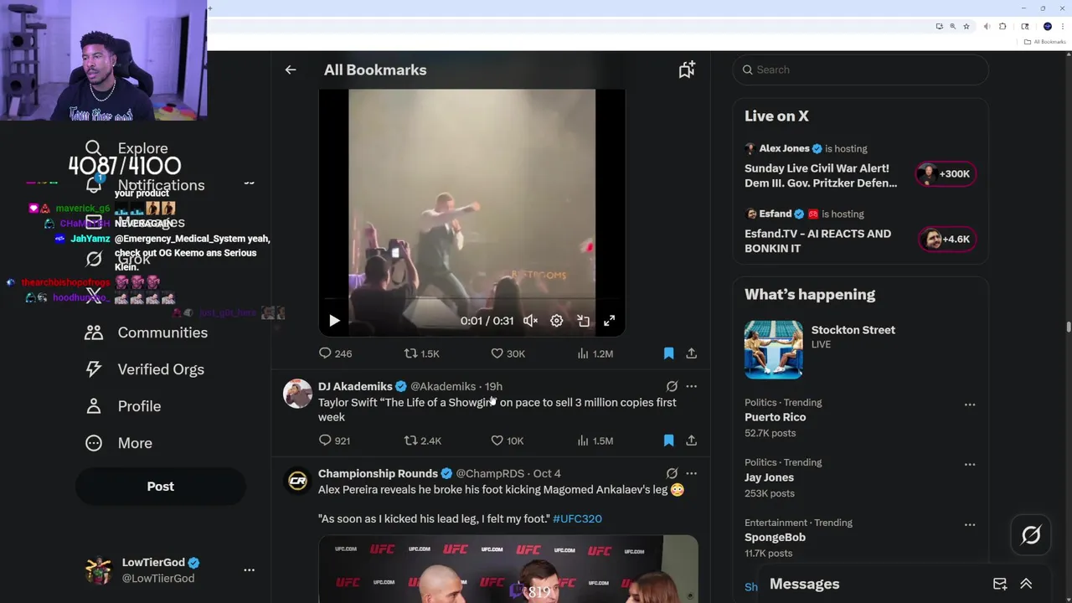Expand the Messages drawer with double chevron
The height and width of the screenshot is (603, 1072).
(1026, 584)
